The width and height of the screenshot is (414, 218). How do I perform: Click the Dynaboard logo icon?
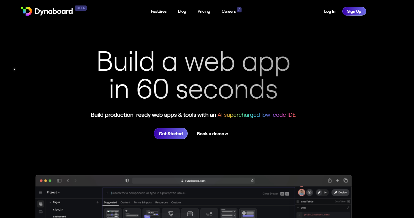[x=26, y=11]
